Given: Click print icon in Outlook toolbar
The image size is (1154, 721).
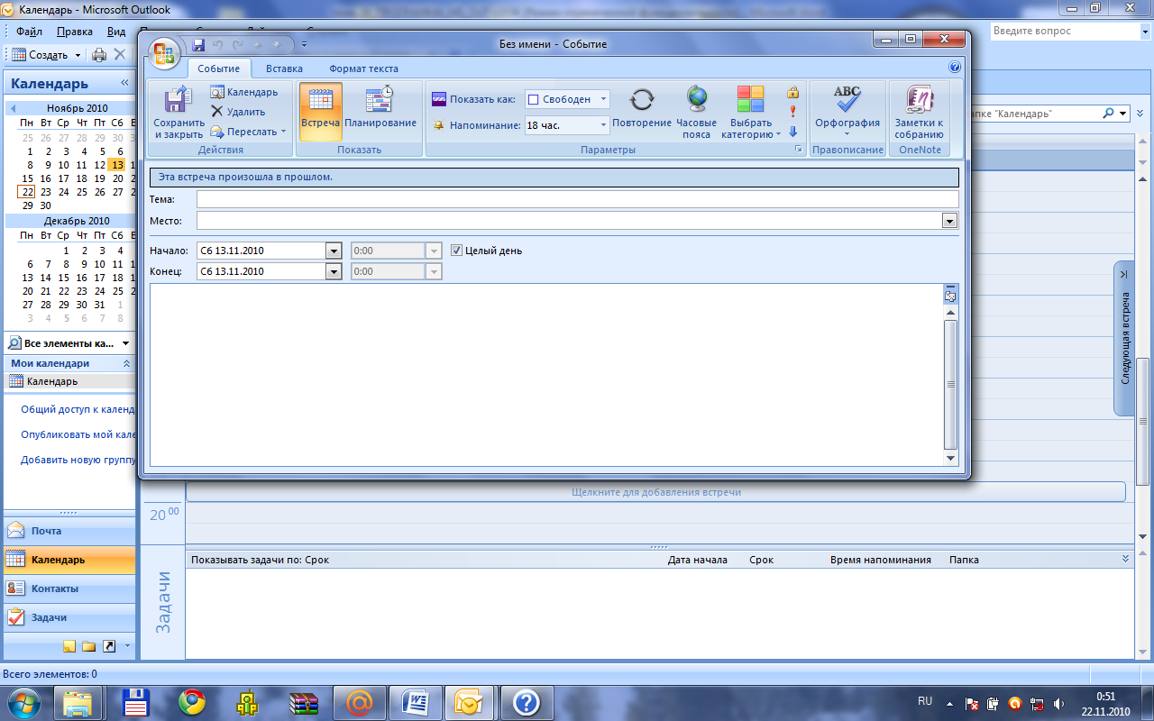Looking at the screenshot, I should coord(99,55).
